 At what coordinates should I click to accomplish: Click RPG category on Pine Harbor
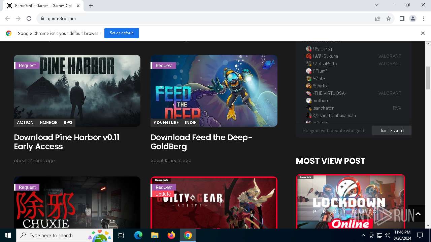(68, 123)
